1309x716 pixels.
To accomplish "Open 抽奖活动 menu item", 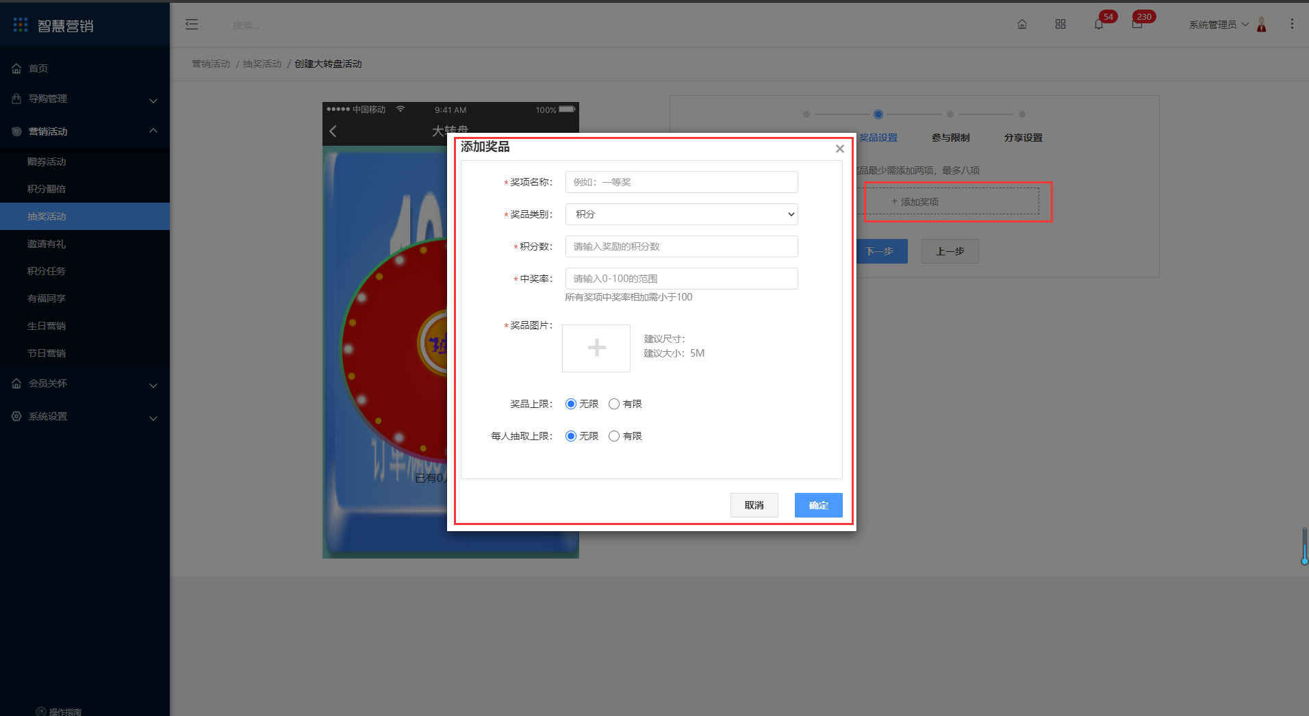I will coord(85,216).
